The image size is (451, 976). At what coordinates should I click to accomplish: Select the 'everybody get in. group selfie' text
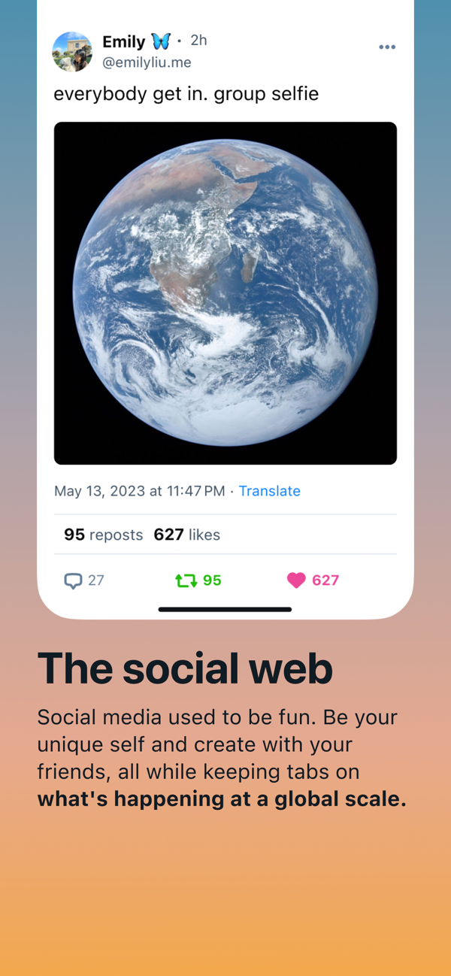pos(186,94)
